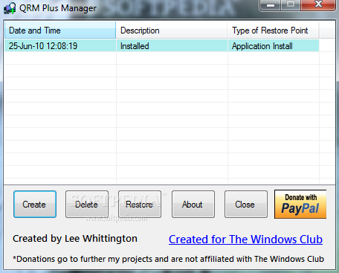Image resolution: width=339 pixels, height=273 pixels.
Task: Click the QRM Plus Manager title bar icon
Action: coord(10,8)
